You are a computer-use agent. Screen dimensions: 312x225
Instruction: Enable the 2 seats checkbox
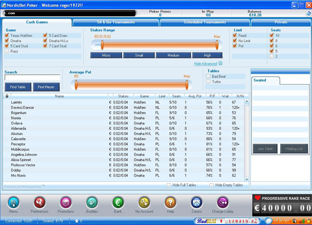click(x=271, y=56)
